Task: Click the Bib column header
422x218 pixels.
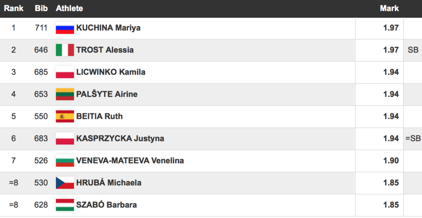Action: pyautogui.click(x=41, y=8)
